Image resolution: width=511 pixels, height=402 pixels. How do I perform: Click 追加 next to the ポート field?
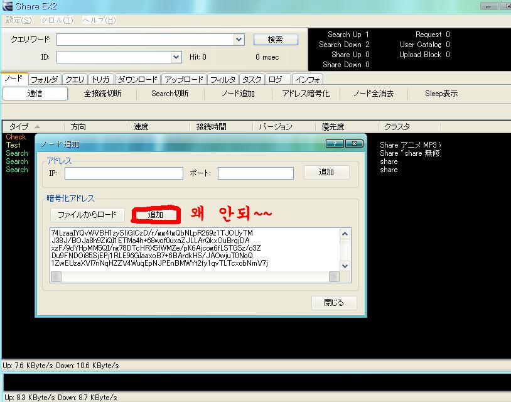click(326, 172)
